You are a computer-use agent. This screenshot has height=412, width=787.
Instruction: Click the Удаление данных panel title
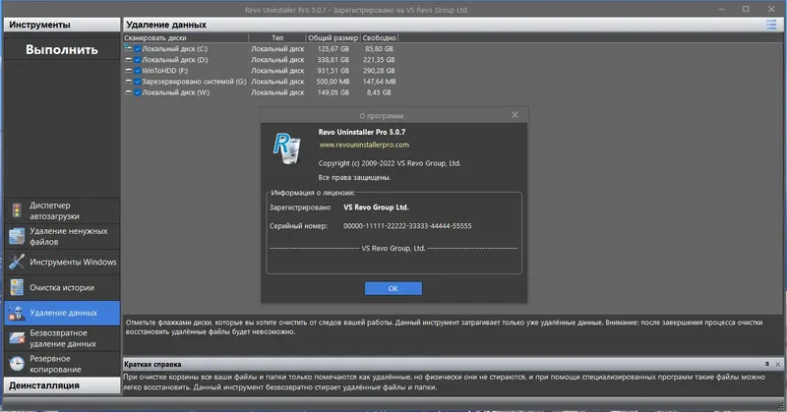[x=166, y=25]
